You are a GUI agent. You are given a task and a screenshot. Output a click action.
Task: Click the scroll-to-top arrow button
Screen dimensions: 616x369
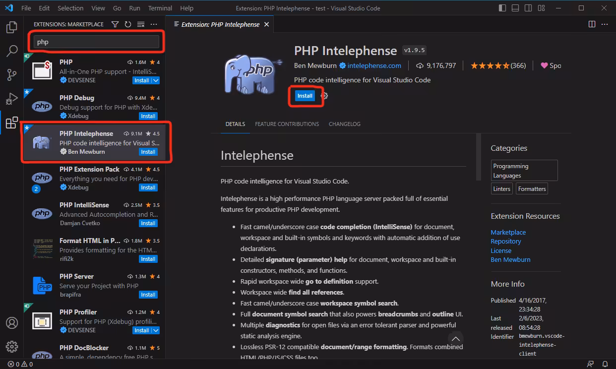pyautogui.click(x=455, y=339)
